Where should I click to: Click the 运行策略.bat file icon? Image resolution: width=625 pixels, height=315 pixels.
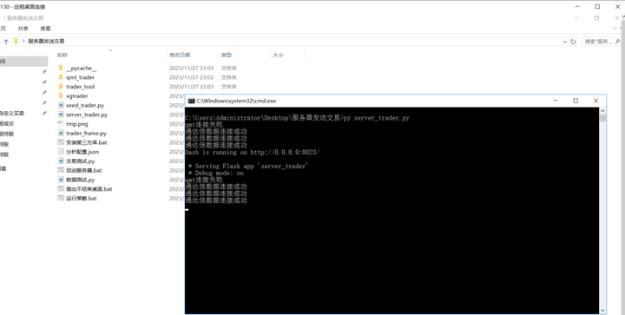click(61, 198)
